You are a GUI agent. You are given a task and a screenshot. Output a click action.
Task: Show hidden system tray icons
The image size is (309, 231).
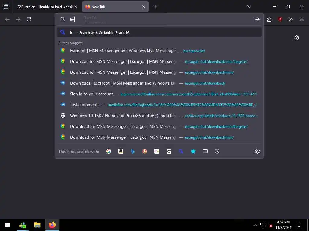[x=255, y=225]
